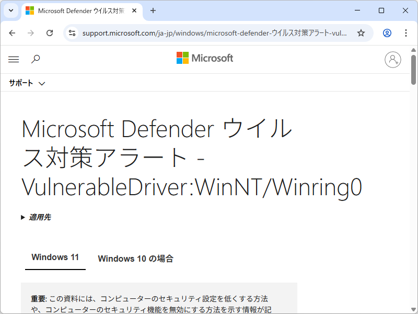Expand the 適用先 disclosure triangle
Screen dimensions: 418x314
pyautogui.click(x=23, y=217)
